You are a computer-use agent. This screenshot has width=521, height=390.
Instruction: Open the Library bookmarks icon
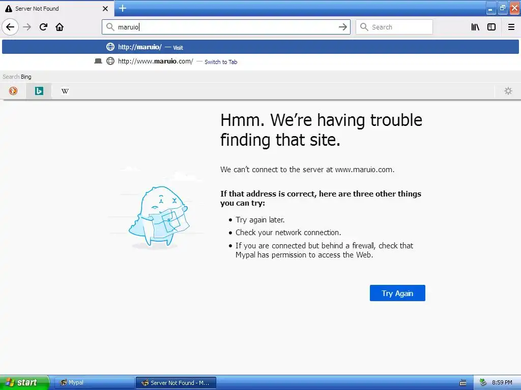pyautogui.click(x=475, y=27)
